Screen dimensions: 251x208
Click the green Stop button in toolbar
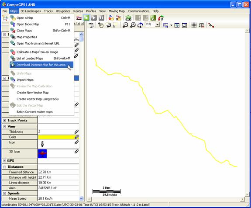tap(86, 18)
